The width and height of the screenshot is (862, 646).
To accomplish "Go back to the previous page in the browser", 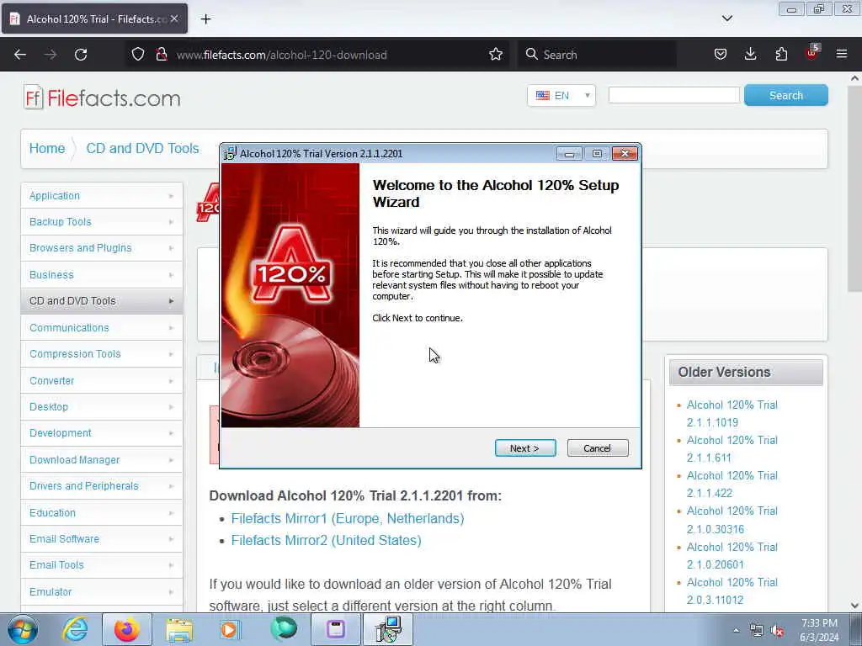I will (20, 55).
